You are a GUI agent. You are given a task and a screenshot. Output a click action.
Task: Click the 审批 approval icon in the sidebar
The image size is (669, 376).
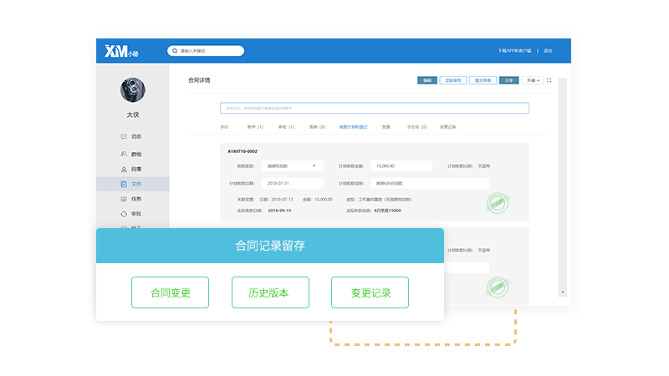(124, 214)
